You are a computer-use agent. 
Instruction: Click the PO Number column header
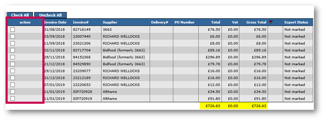[184, 22]
